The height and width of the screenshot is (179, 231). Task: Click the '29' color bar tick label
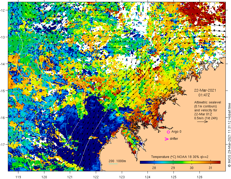(173, 168)
